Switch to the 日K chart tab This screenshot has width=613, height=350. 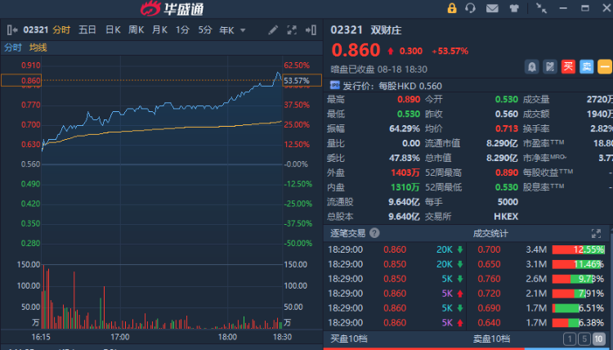pos(113,30)
